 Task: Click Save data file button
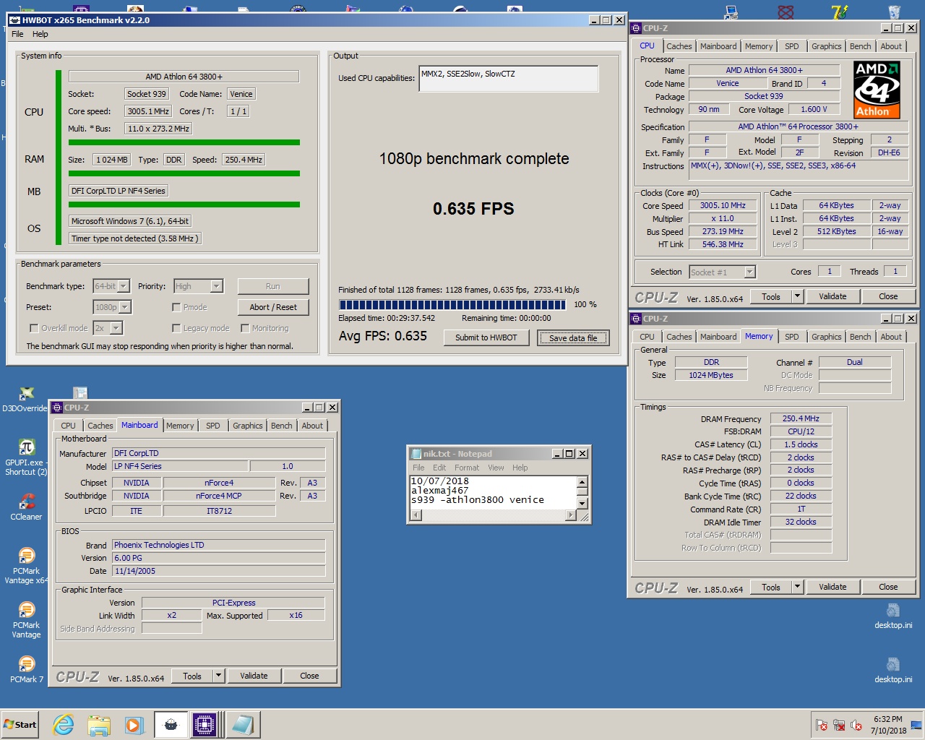coord(573,337)
